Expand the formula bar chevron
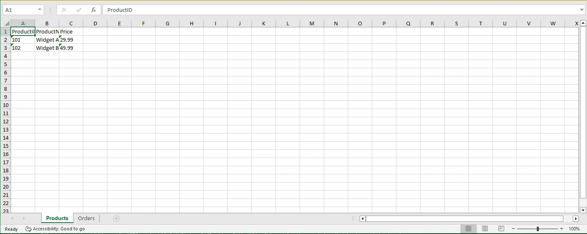 [x=582, y=10]
